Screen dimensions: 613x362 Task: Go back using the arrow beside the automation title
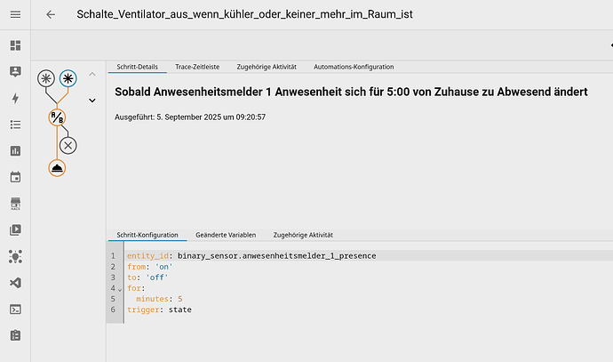pos(51,14)
